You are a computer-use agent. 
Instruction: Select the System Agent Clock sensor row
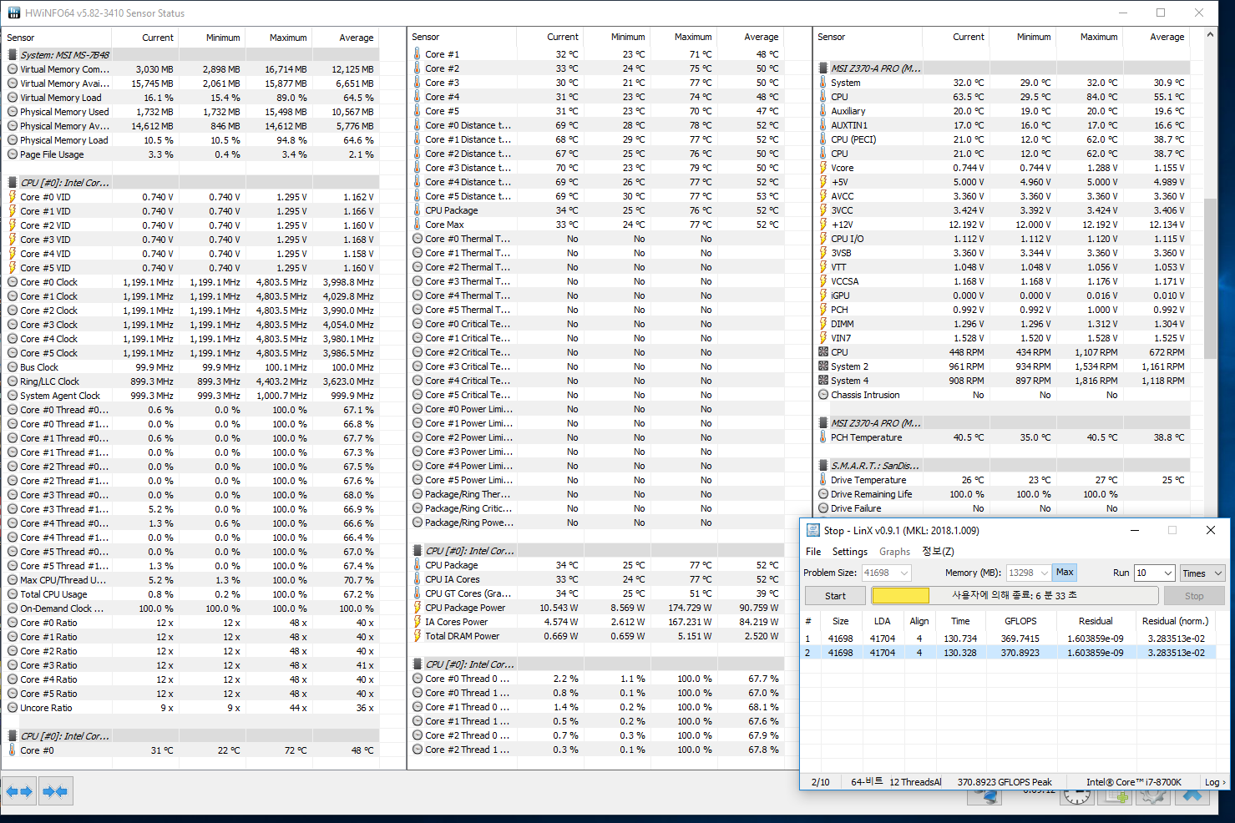(x=192, y=396)
